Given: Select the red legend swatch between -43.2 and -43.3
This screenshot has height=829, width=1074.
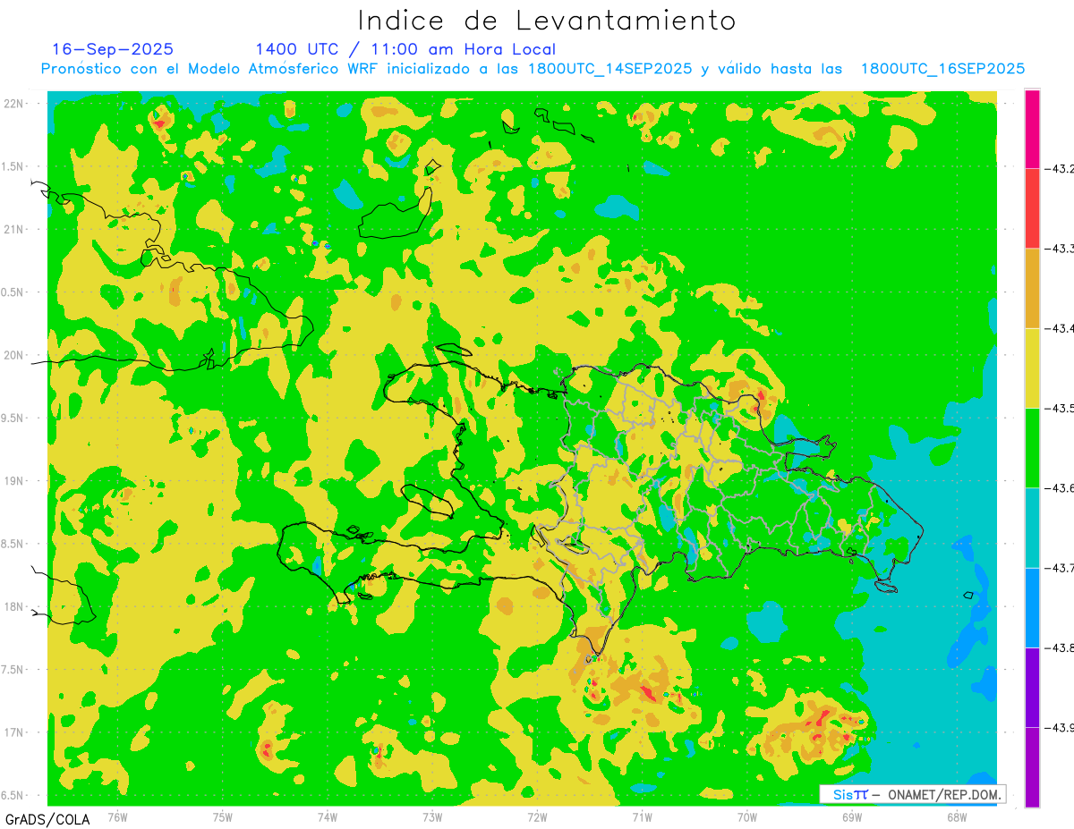Looking at the screenshot, I should click(x=1032, y=207).
